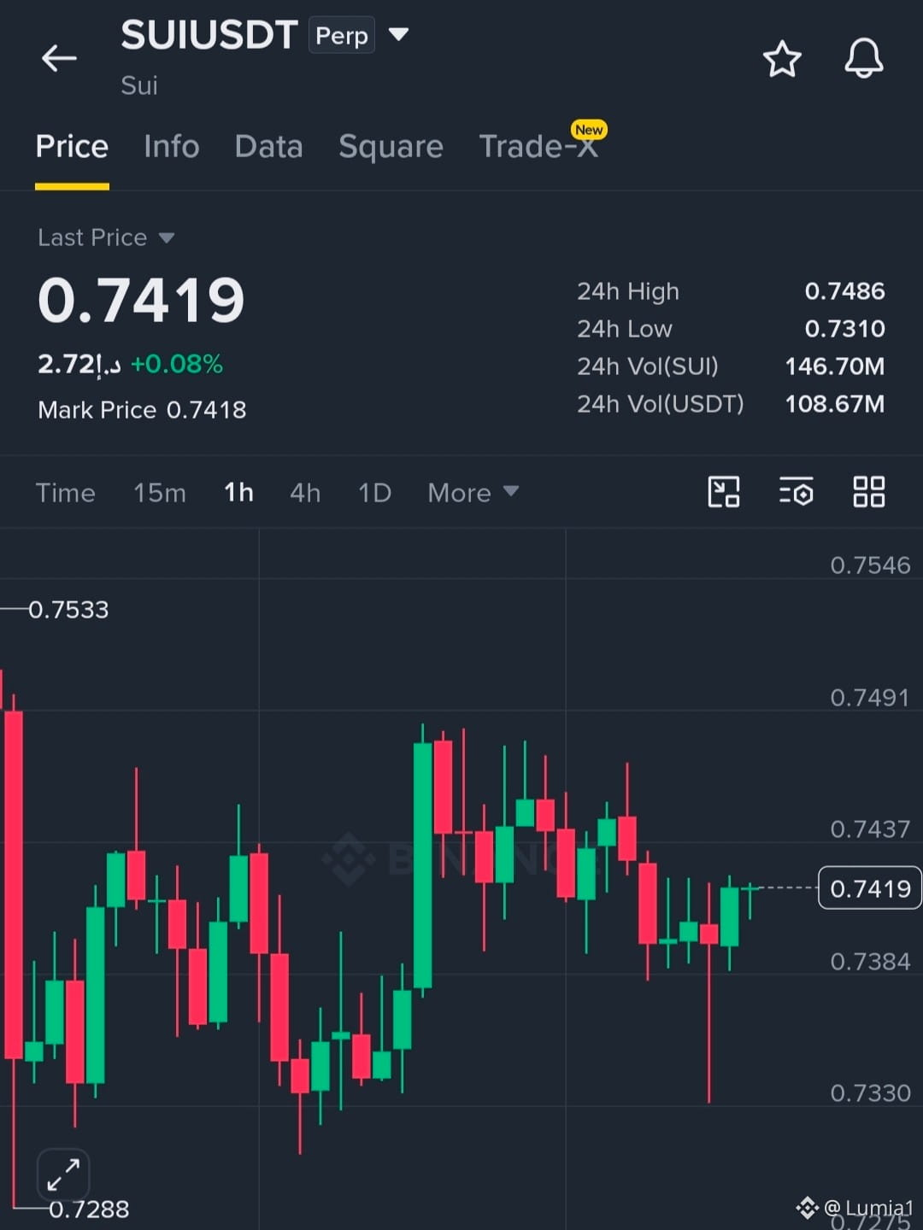This screenshot has height=1230, width=923.
Task: Open the Trade-X tab
Action: (x=538, y=147)
